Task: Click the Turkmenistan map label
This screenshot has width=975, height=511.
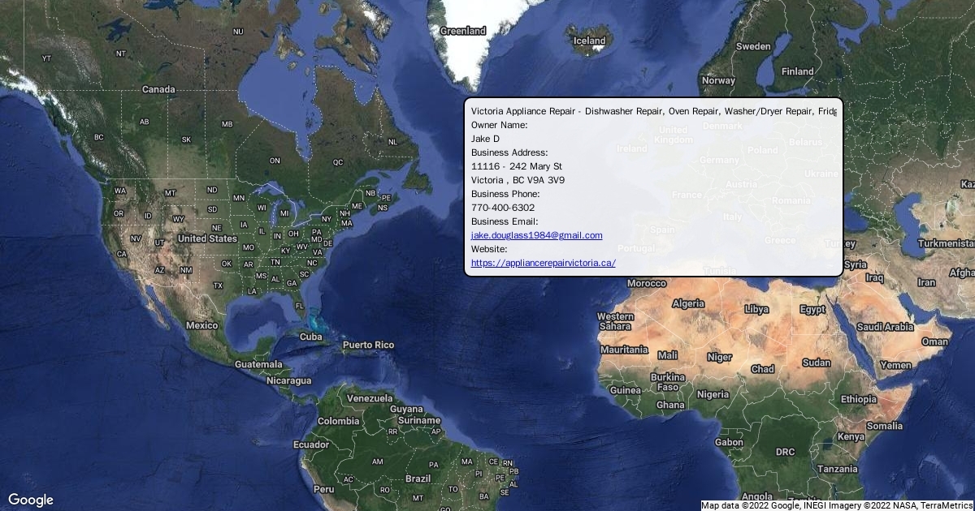Action: (948, 243)
